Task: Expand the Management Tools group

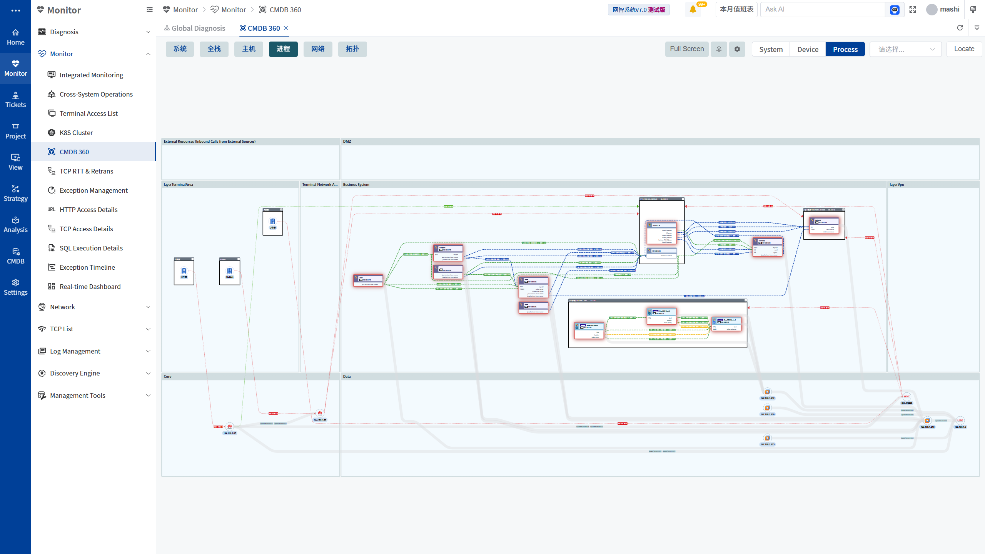Action: pyautogui.click(x=94, y=395)
